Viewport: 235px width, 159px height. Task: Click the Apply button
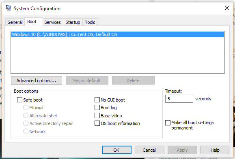pos(182,150)
